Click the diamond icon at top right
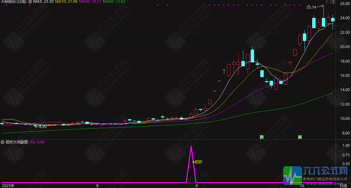Image resolution: width=351 pixels, height=188 pixels. click(x=327, y=2)
